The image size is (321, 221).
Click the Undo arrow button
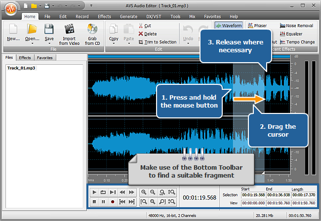coord(188,32)
